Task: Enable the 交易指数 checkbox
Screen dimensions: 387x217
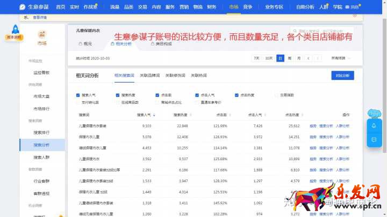Action: click(276, 95)
